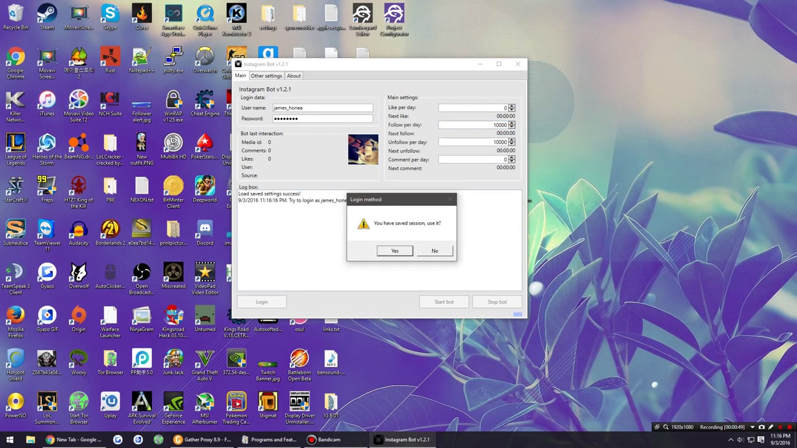Select the Recycle Bin icon
The image size is (797, 448).
pyautogui.click(x=16, y=17)
